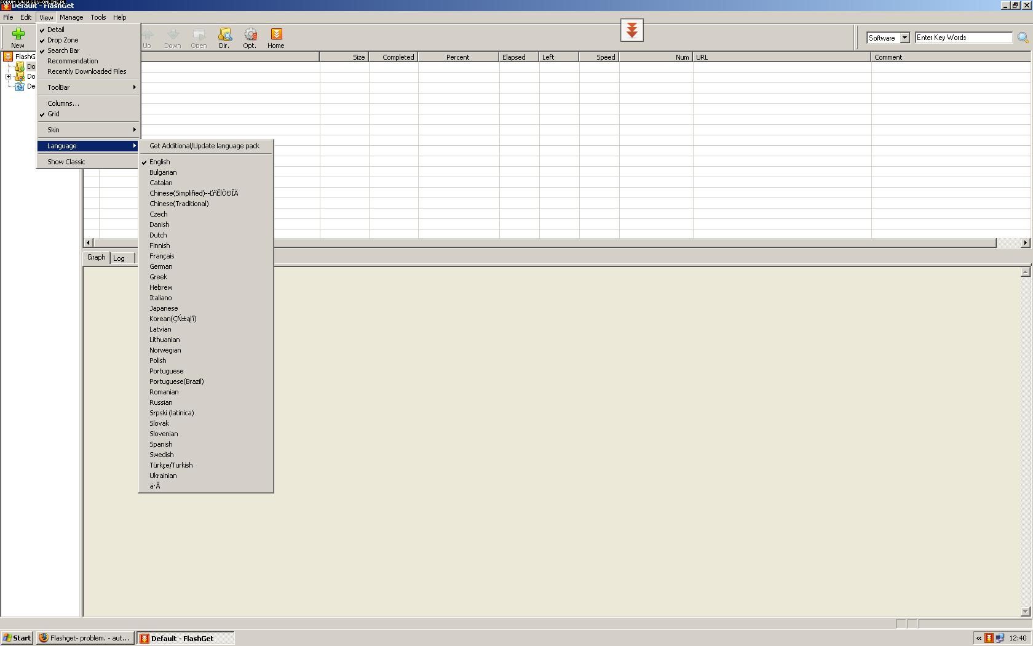Click the Enter Key Words search field

tap(963, 38)
